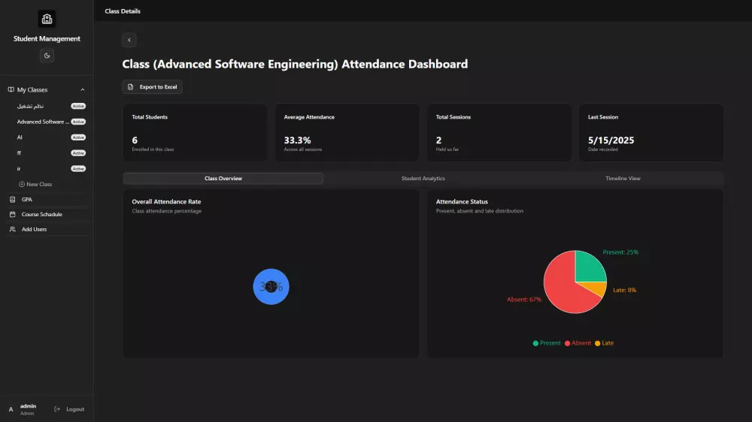Select the Class Overview tab
This screenshot has width=752, height=422.
(223, 178)
